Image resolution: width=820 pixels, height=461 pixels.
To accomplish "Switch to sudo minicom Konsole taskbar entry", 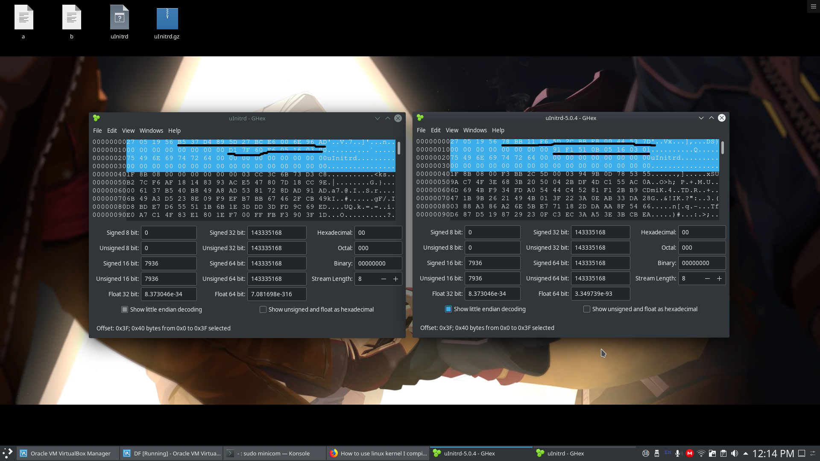I will point(275,453).
